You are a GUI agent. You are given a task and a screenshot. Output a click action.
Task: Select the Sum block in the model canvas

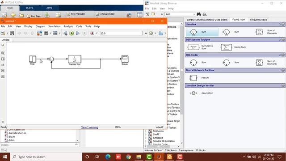(51, 59)
